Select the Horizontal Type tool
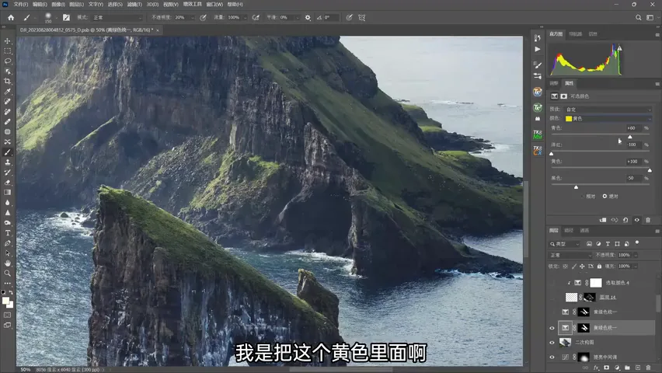Screen dimensions: 662x373 [x=8, y=233]
